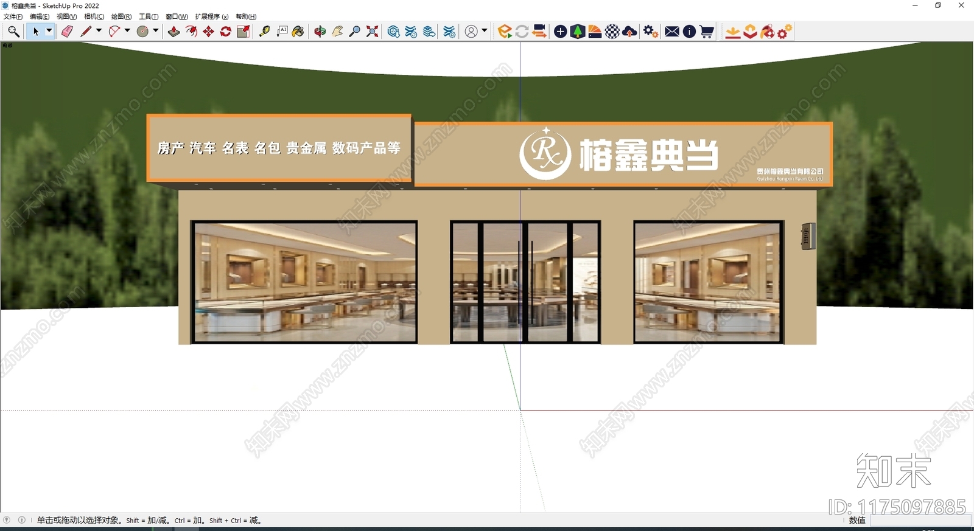This screenshot has height=531, width=974.
Task: Select the Offset tool
Action: click(191, 32)
